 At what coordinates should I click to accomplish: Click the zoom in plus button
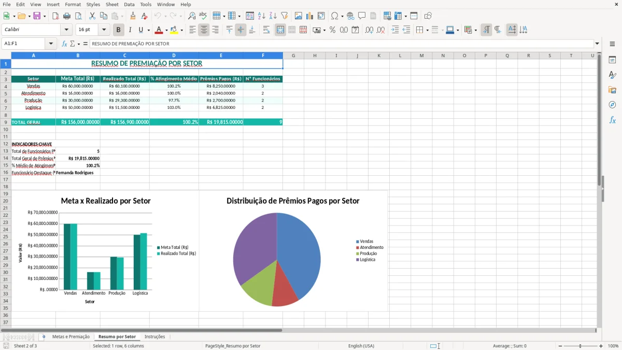(601, 346)
